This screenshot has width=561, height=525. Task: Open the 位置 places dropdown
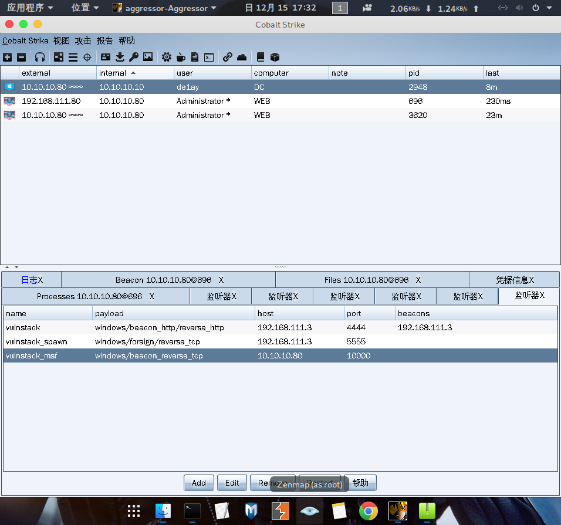(x=85, y=8)
